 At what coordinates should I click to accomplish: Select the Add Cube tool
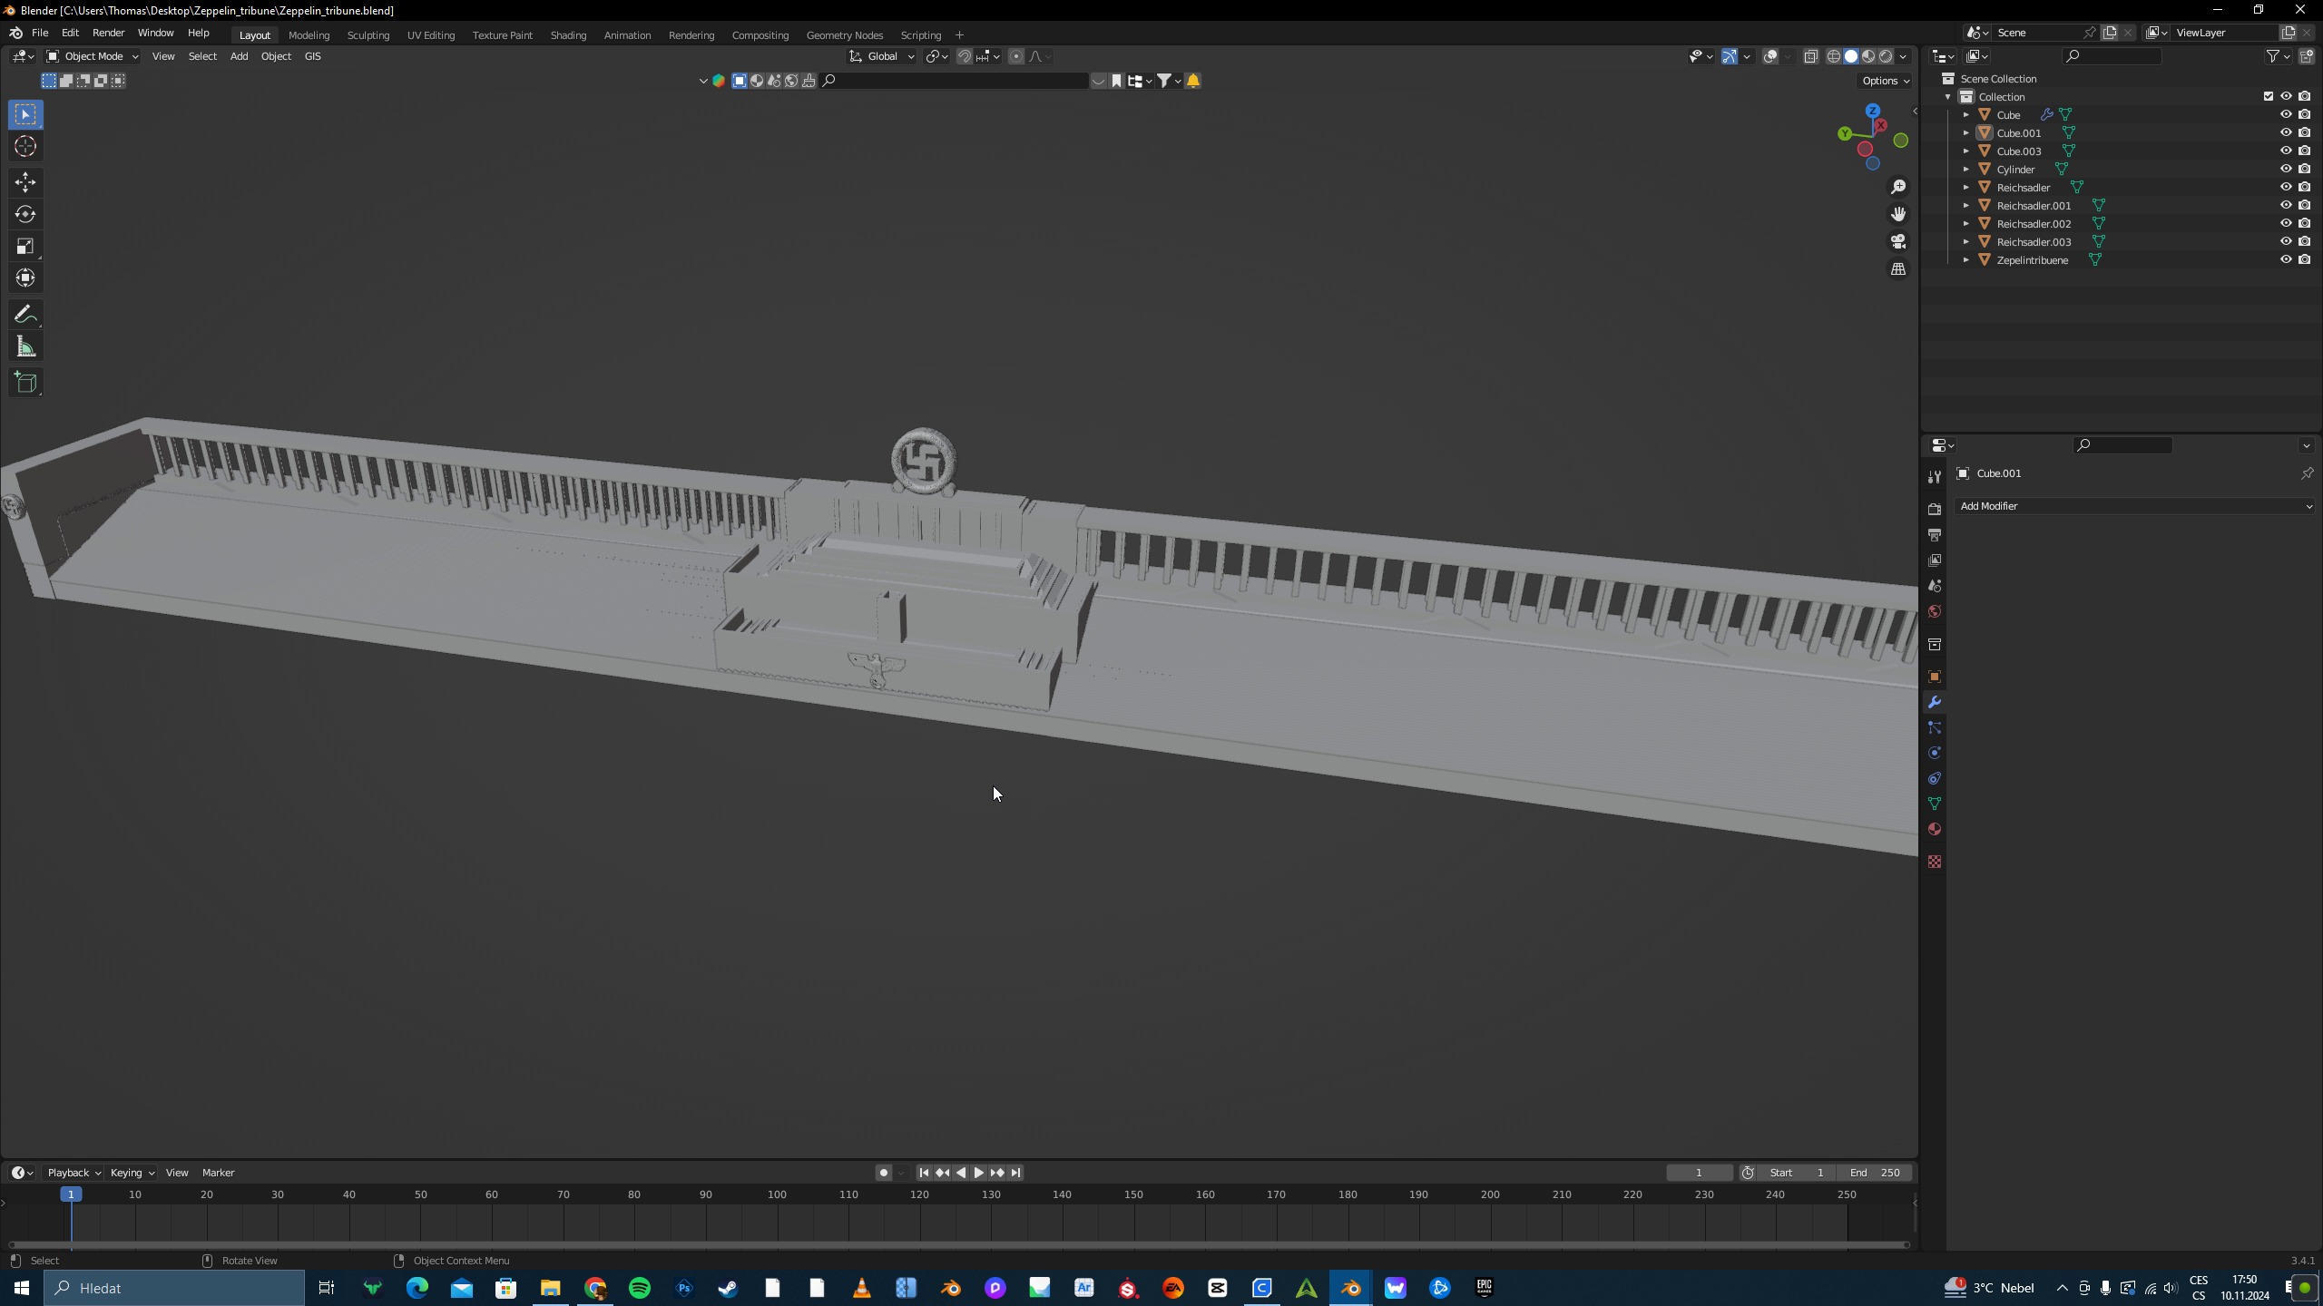click(x=25, y=383)
